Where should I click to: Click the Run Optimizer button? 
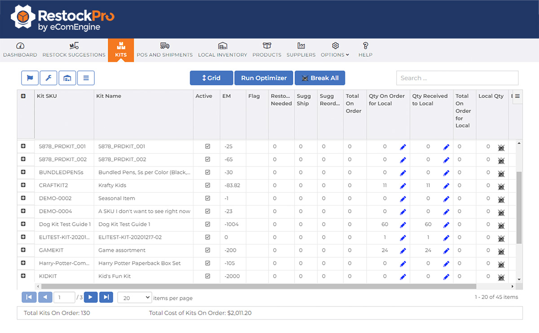pos(263,78)
